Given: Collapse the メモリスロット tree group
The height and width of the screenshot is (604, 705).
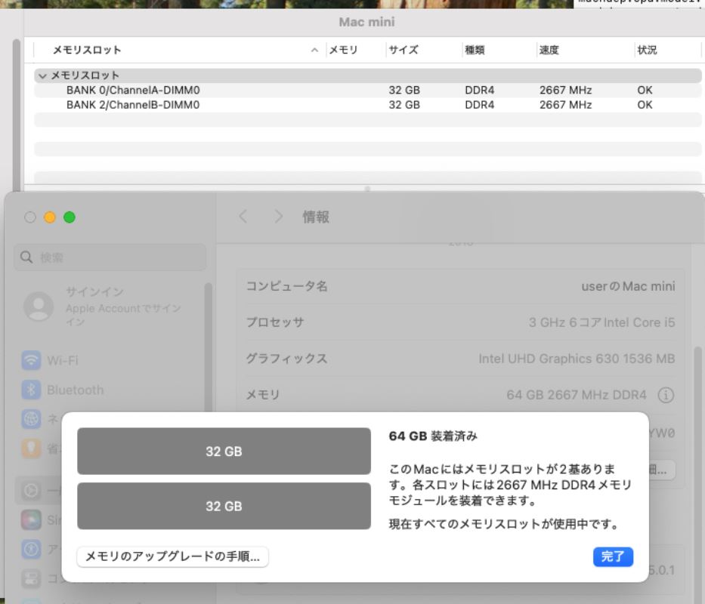Looking at the screenshot, I should tap(42, 75).
